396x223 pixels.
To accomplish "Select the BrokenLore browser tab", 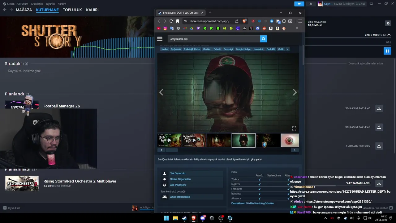I will click(x=180, y=13).
